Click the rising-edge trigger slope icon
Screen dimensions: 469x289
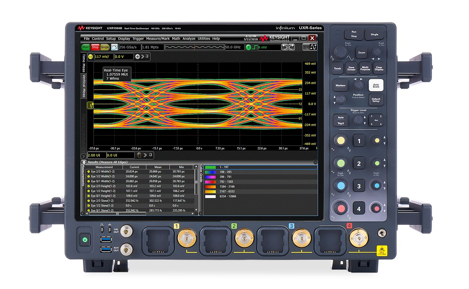pos(255,47)
